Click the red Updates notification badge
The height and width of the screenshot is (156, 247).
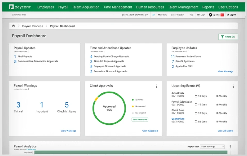222,15
